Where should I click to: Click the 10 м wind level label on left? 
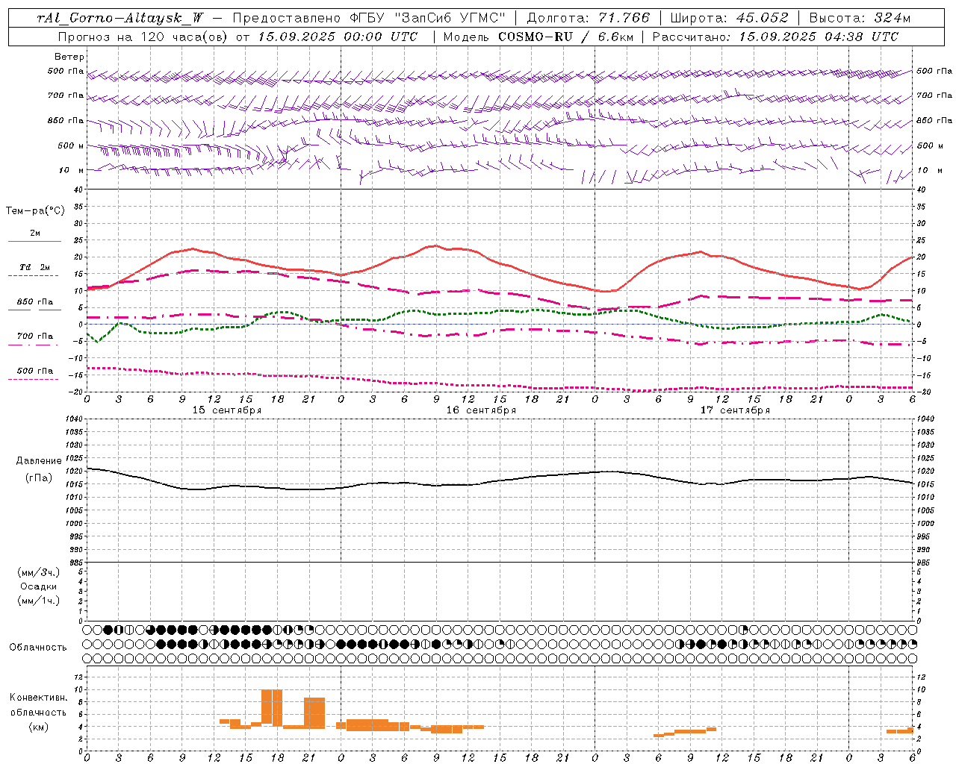72,170
